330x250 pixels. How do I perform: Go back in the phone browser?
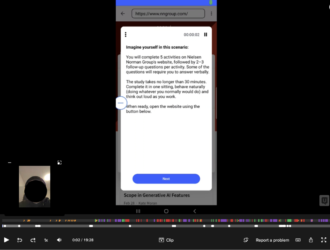click(x=123, y=14)
